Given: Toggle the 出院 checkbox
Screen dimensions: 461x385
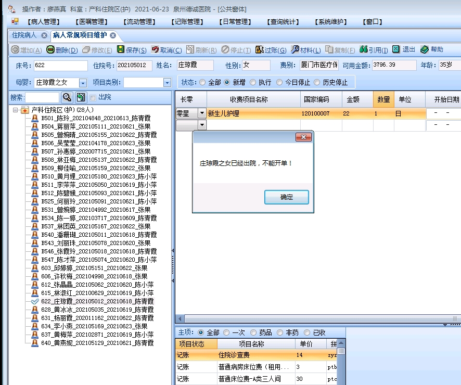Looking at the screenshot, I should click(x=93, y=98).
